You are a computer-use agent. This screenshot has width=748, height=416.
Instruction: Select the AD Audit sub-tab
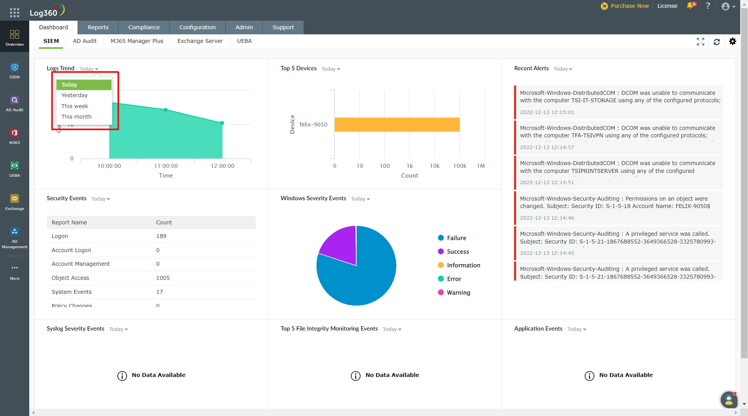pos(85,41)
